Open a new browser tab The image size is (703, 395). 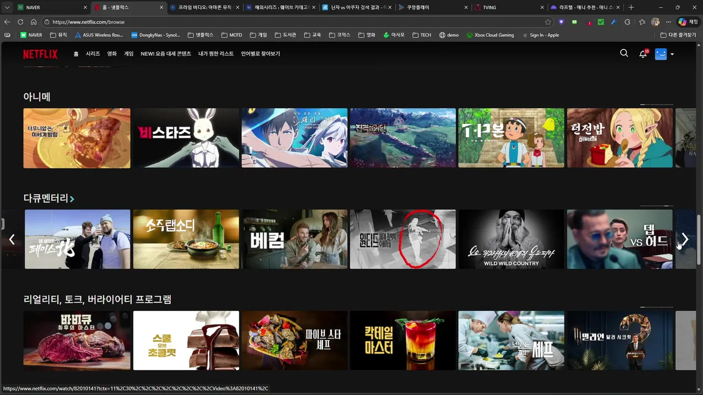click(x=631, y=8)
